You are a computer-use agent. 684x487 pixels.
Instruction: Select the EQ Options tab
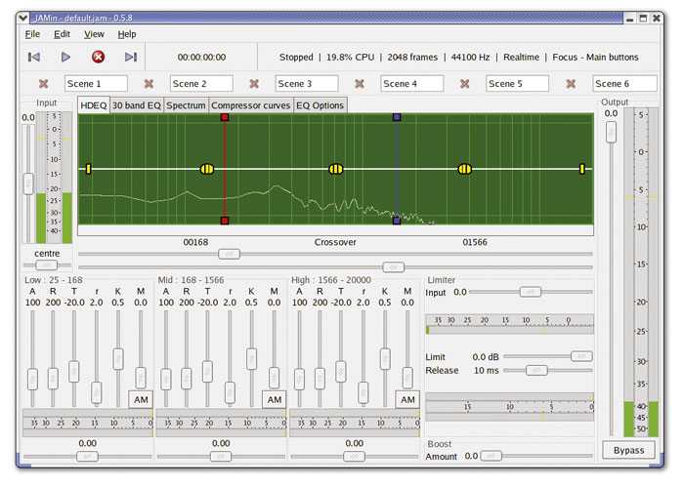(319, 105)
